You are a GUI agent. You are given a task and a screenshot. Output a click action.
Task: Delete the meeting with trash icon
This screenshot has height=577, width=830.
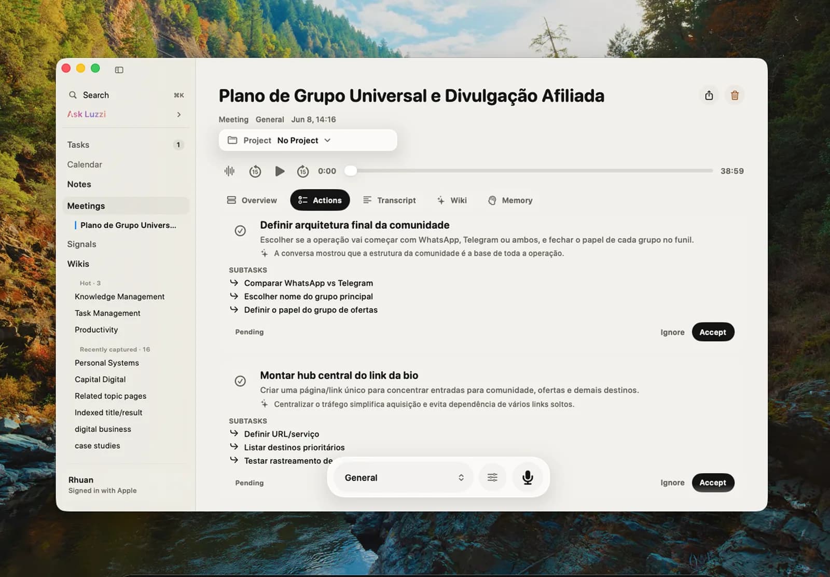[735, 95]
